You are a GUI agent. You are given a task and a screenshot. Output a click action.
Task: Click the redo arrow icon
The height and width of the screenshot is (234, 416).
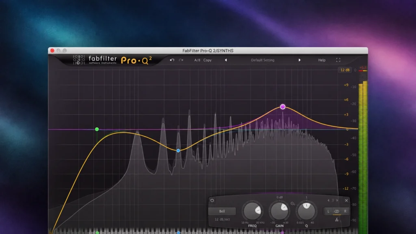point(181,60)
